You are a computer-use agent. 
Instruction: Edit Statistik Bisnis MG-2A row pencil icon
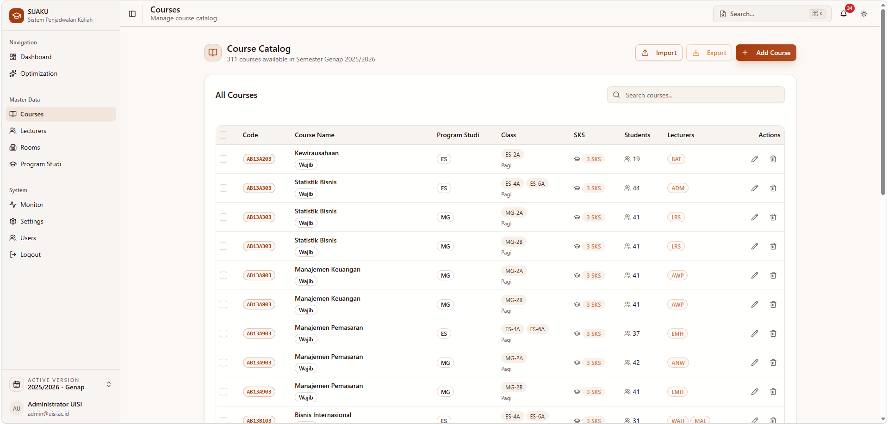pyautogui.click(x=755, y=217)
